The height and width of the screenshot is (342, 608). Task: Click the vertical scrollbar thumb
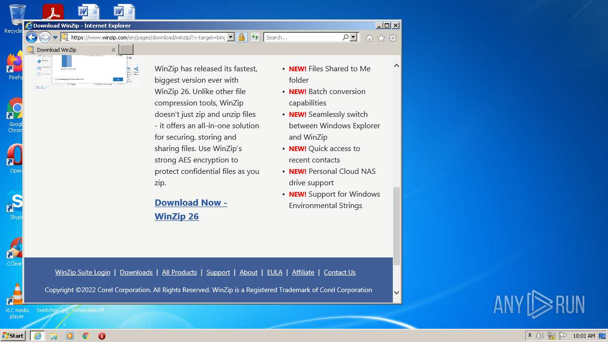point(397,226)
